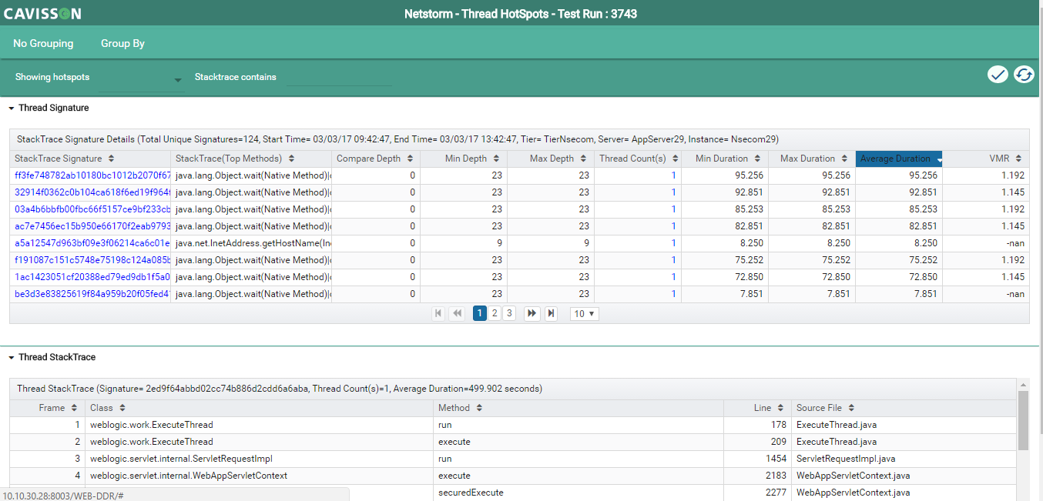Image resolution: width=1043 pixels, height=501 pixels.
Task: Go to the next page of signatures
Action: pos(532,313)
